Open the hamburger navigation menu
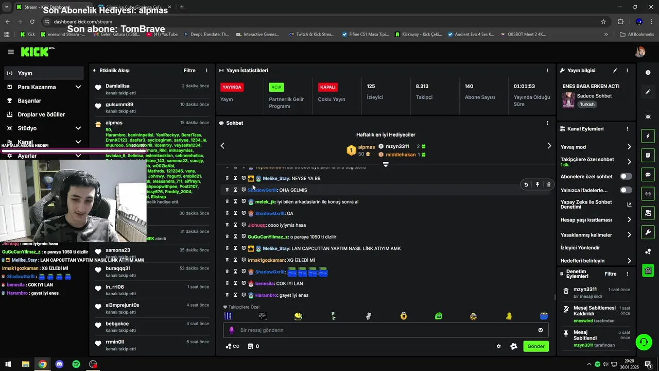 tap(11, 52)
